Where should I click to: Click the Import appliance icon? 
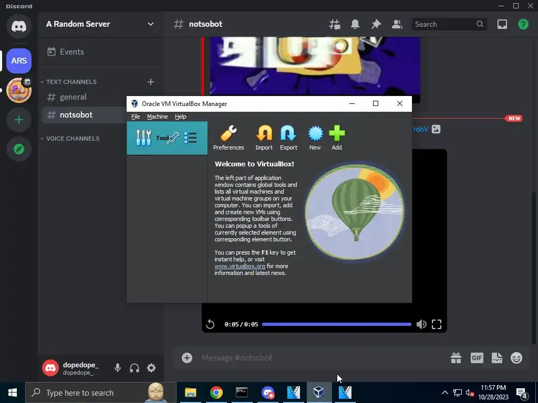pos(264,138)
